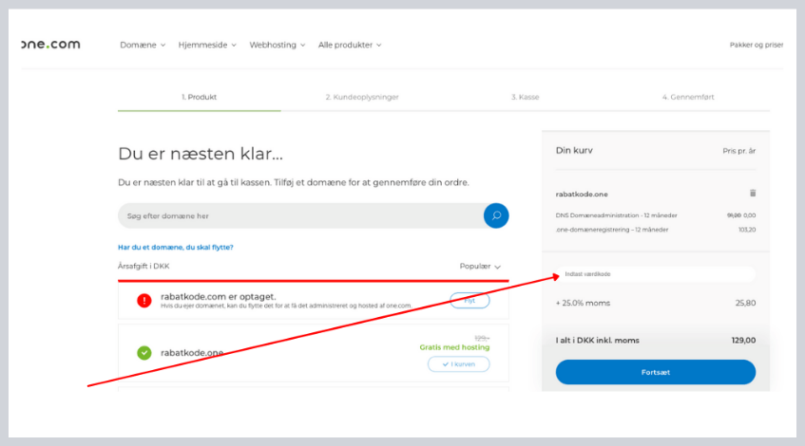This screenshot has width=805, height=446.
Task: Click the red alert icon beside rabatkode.com
Action: [144, 300]
